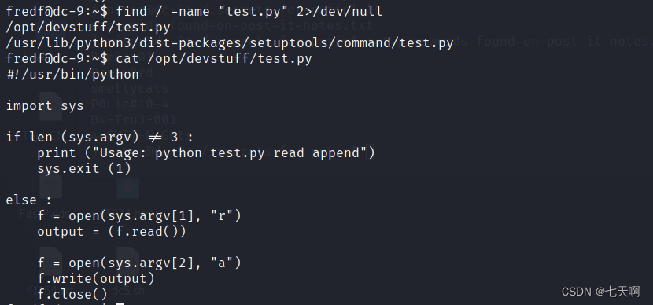Click the else keyword line
This screenshot has width=653, height=305.
coord(29,200)
